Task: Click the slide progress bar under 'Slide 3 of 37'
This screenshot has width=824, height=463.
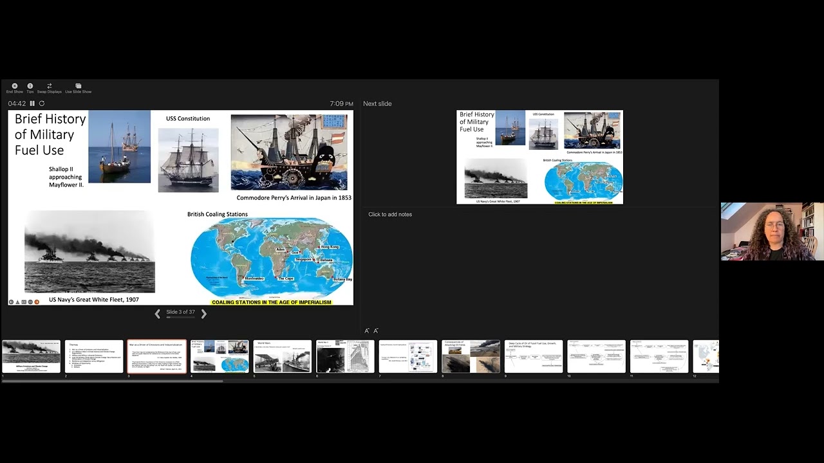Action: (x=180, y=317)
